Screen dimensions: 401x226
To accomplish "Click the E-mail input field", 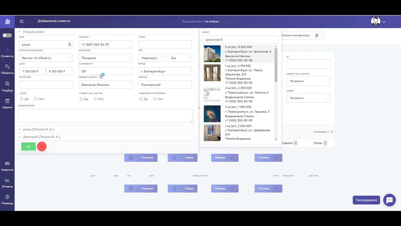I will pos(165,45).
